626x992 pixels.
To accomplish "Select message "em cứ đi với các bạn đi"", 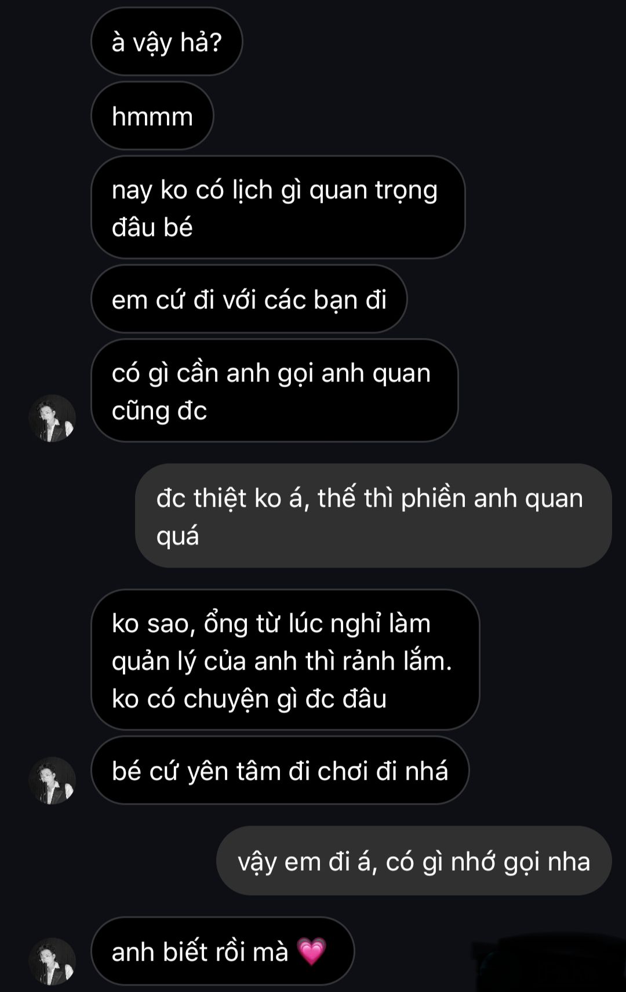I will (249, 299).
